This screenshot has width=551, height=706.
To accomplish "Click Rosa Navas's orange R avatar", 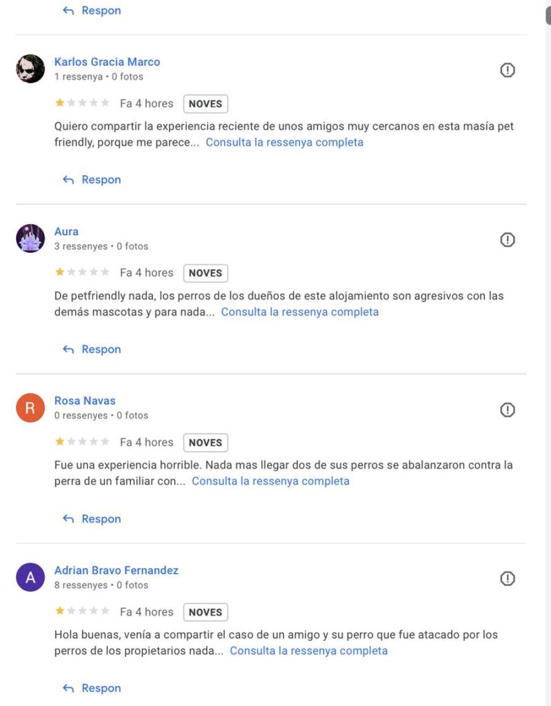I will [x=30, y=408].
